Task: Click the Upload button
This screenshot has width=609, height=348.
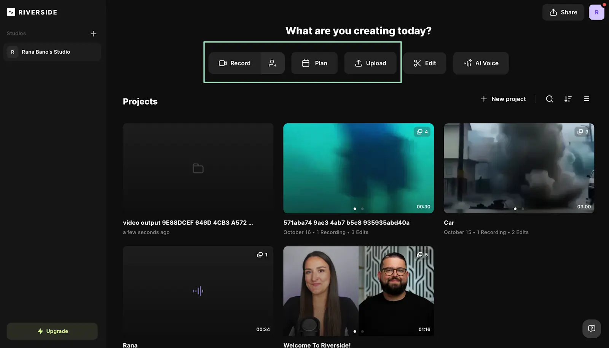Action: [370, 63]
